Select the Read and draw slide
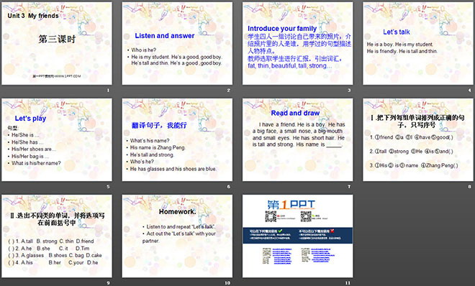Image resolution: width=475 pixels, height=286 pixels. click(x=297, y=139)
